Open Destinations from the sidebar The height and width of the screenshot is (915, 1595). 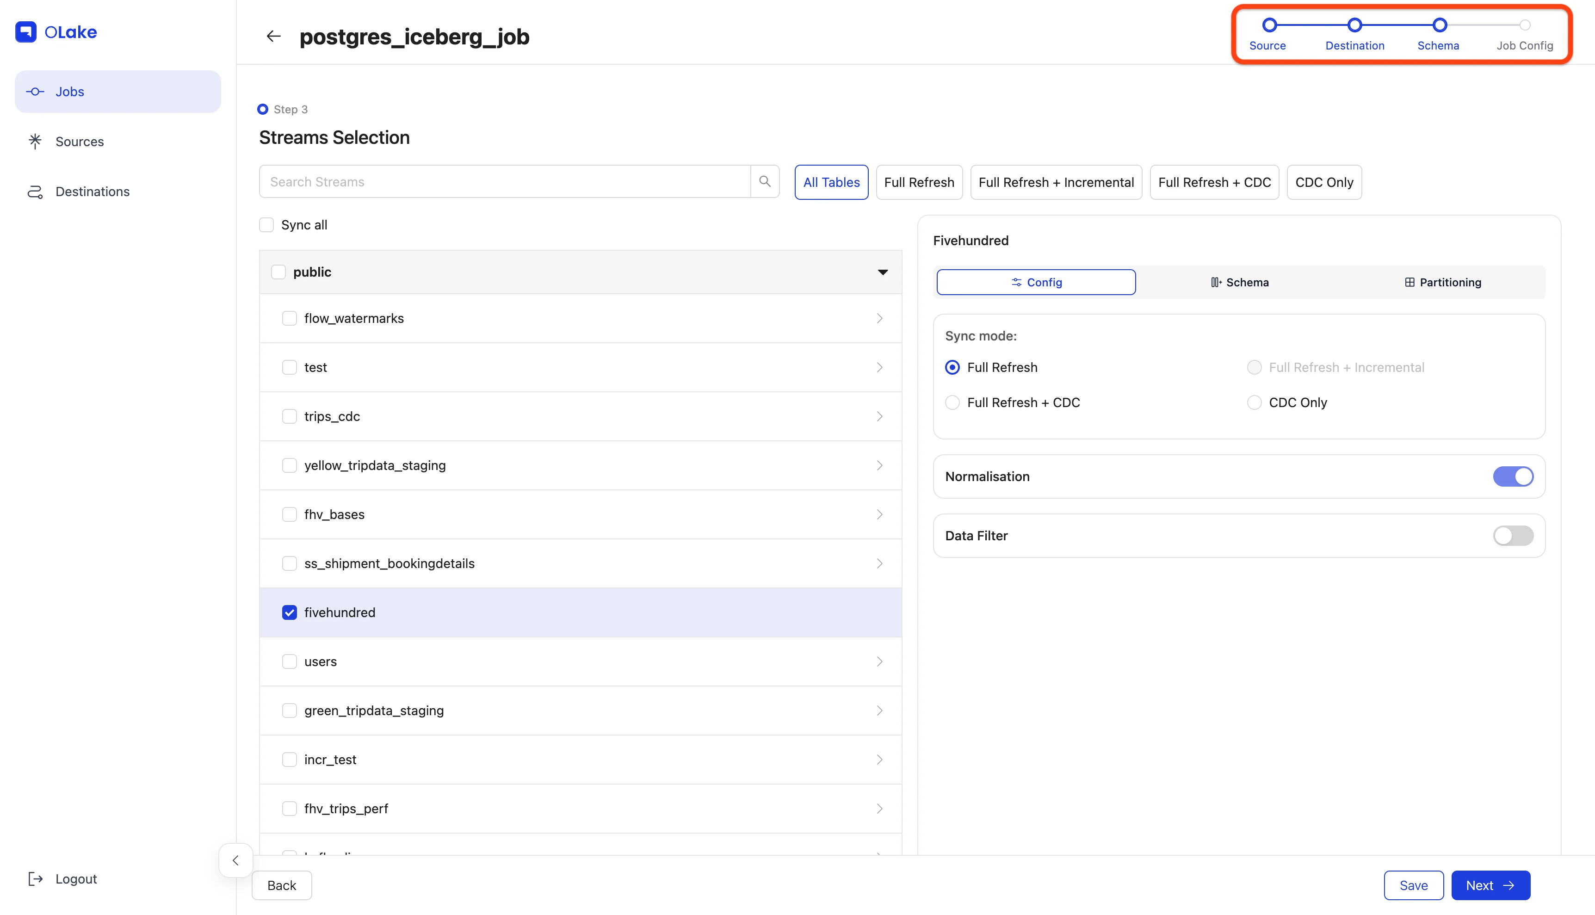[x=92, y=192]
